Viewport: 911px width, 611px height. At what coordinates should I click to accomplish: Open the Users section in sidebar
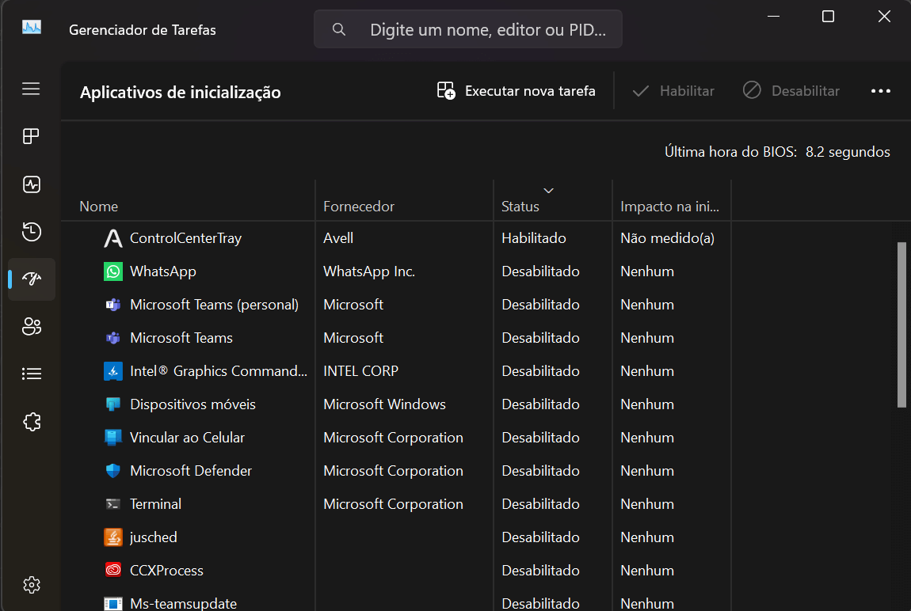(x=31, y=326)
